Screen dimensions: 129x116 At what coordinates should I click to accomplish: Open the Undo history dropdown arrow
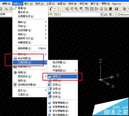tap(55, 9)
